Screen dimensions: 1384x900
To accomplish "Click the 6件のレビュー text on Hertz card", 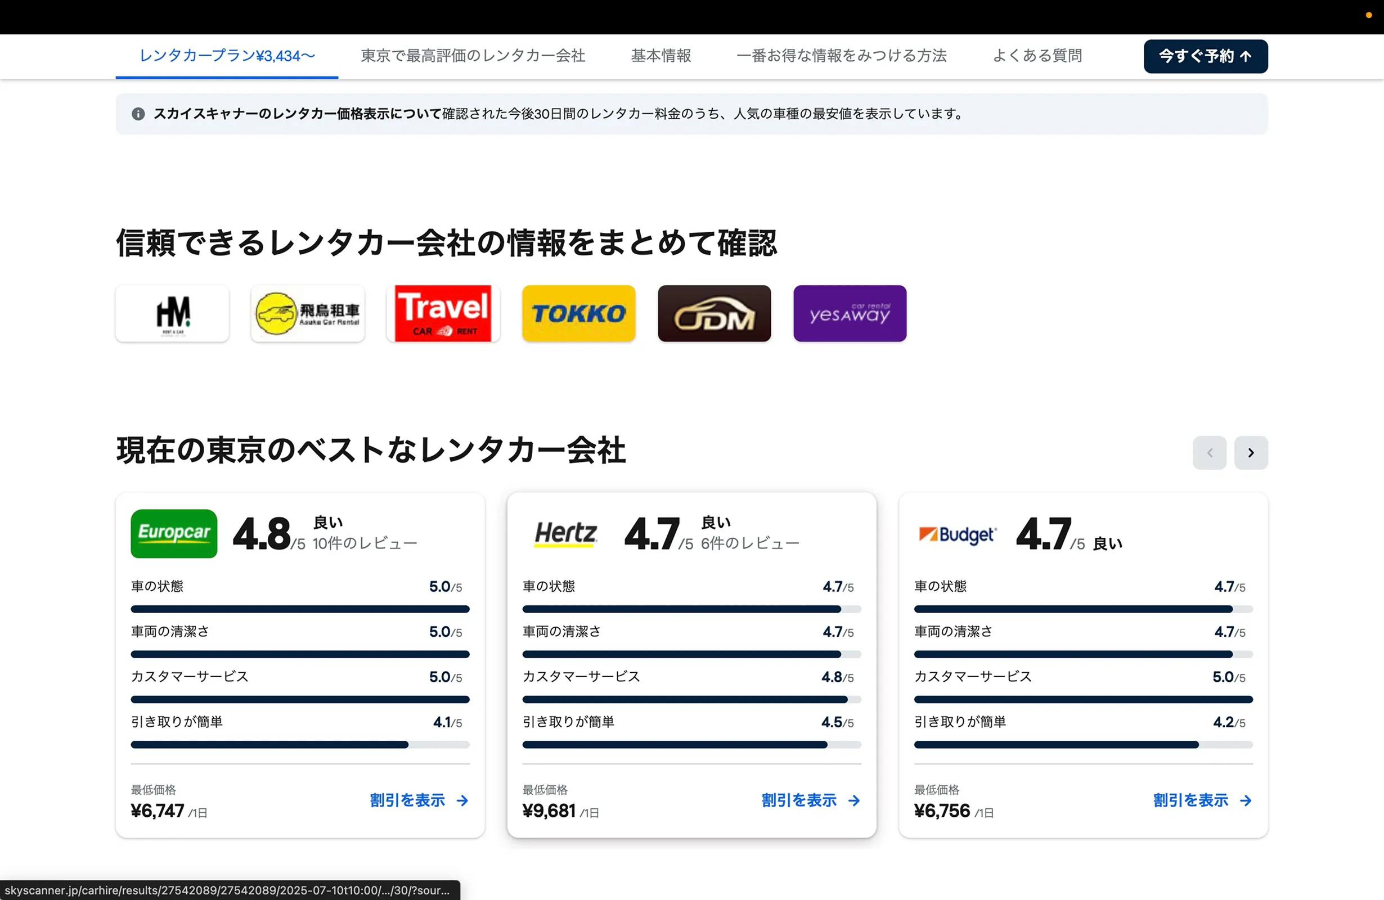I will pyautogui.click(x=750, y=543).
